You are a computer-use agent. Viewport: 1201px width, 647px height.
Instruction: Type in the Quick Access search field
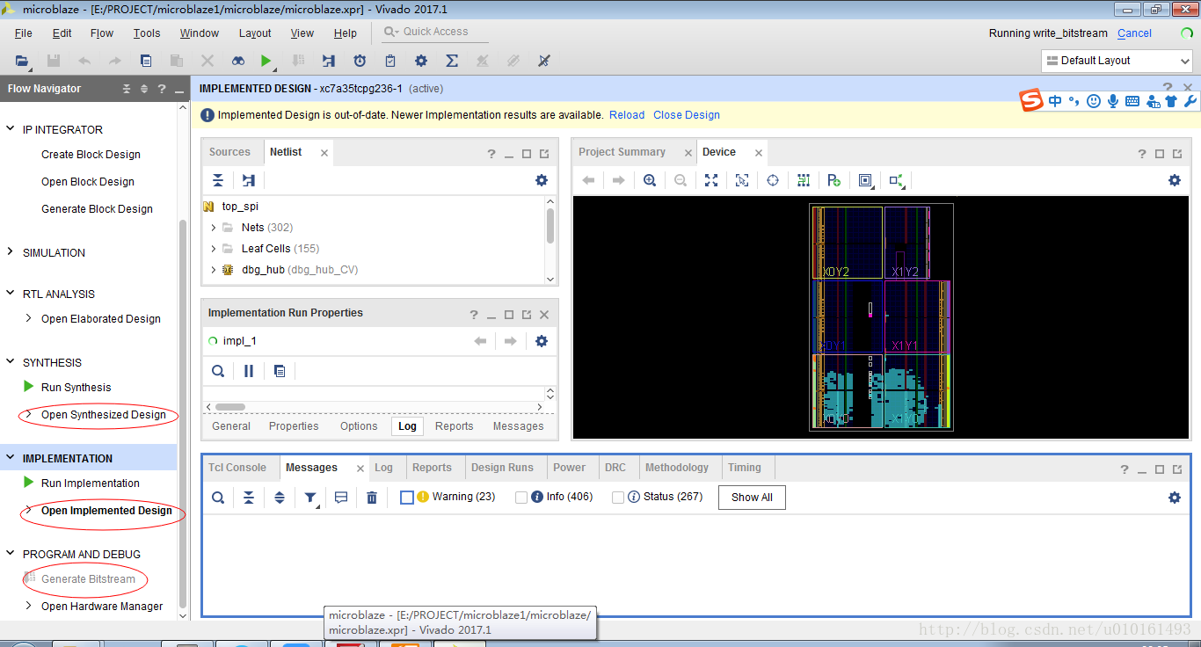point(436,32)
